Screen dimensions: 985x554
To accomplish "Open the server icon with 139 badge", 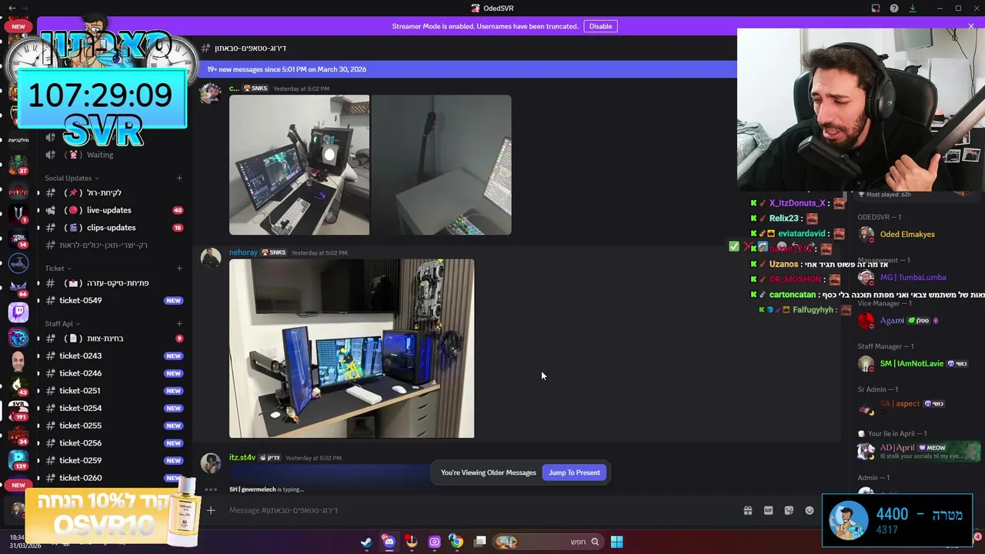I will pyautogui.click(x=18, y=459).
